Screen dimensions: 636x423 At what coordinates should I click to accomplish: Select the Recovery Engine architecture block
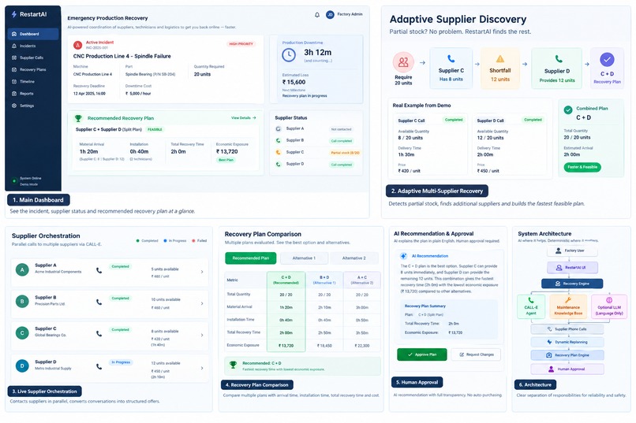[572, 284]
